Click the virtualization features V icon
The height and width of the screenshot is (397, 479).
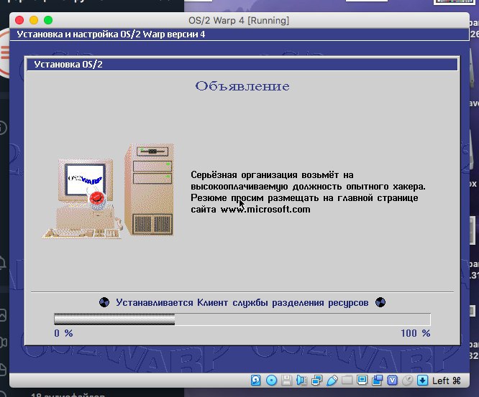pyautogui.click(x=392, y=380)
